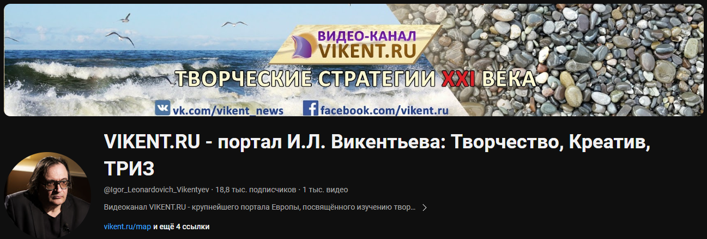Viewport: 707px width, 239px height.
Task: Open the vikent.ru/map link
Action: point(127,227)
